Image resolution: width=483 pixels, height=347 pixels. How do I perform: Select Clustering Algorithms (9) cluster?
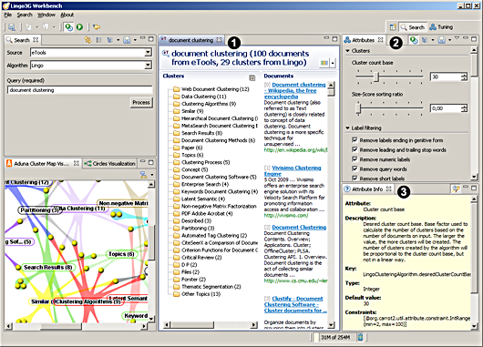coord(209,104)
